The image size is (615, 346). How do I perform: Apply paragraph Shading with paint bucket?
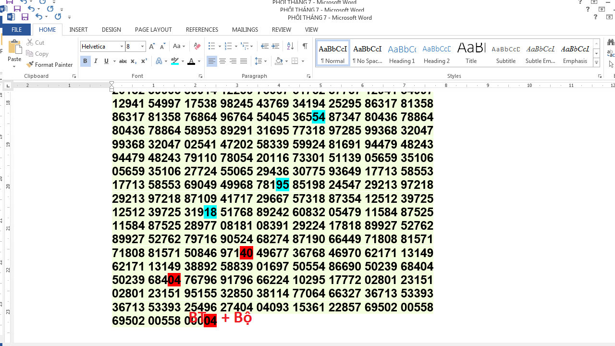tap(279, 61)
